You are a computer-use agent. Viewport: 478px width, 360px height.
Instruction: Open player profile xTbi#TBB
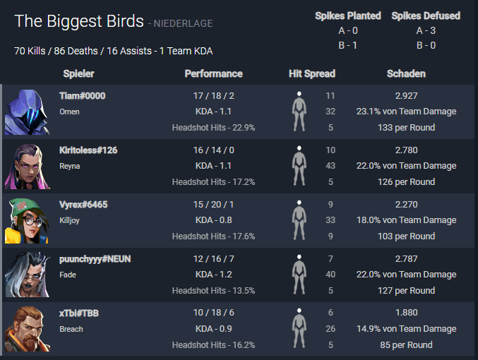[x=79, y=313]
